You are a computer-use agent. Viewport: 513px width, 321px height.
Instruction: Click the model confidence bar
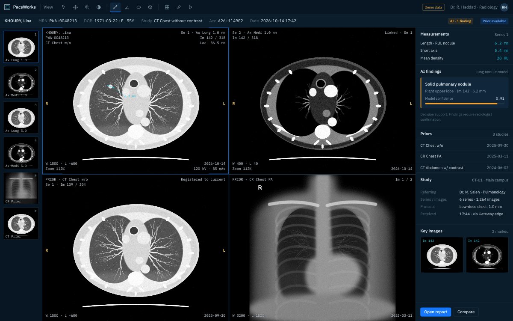tap(464, 103)
